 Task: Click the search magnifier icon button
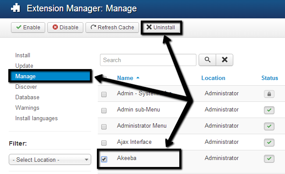(207, 60)
